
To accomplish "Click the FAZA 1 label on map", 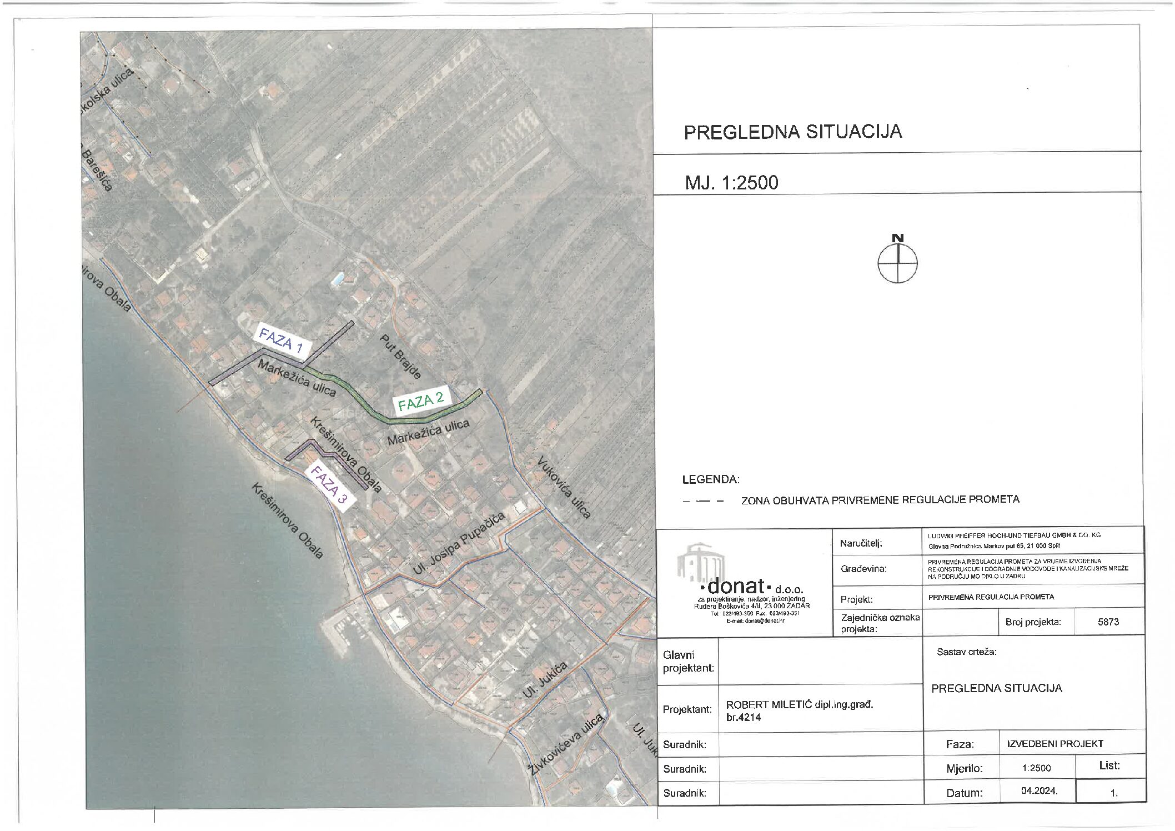I will (x=280, y=341).
